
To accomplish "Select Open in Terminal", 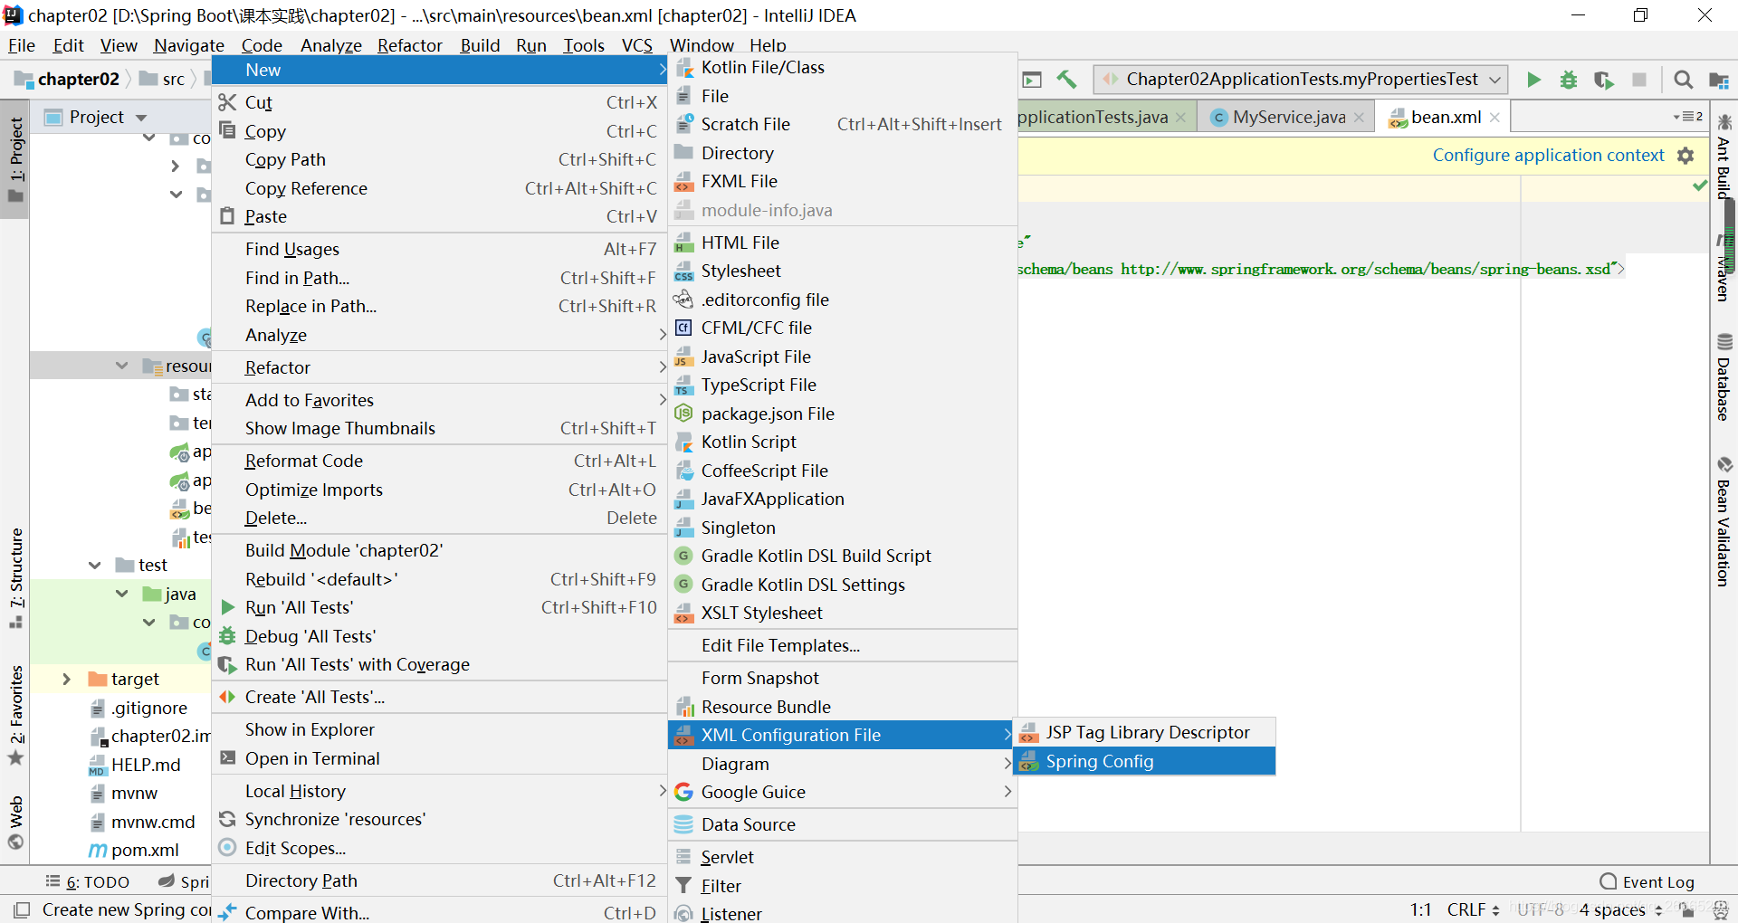I will tap(439, 758).
